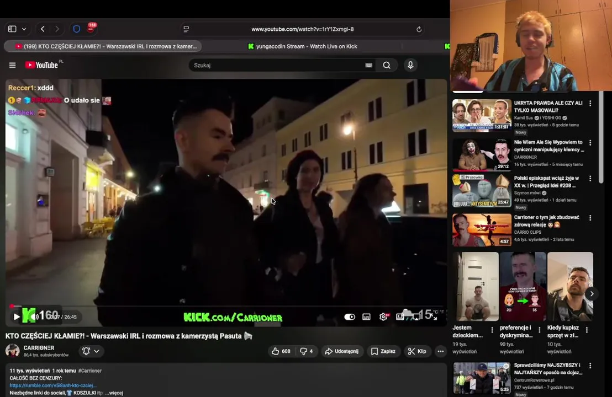Screen dimensions: 612x397
Task: Open options menu for Polski episkopat video
Action: pos(590,179)
